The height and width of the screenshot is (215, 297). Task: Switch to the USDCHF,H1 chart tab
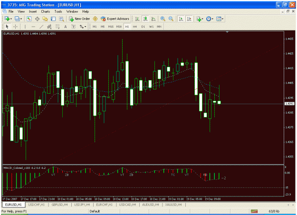click(37, 205)
